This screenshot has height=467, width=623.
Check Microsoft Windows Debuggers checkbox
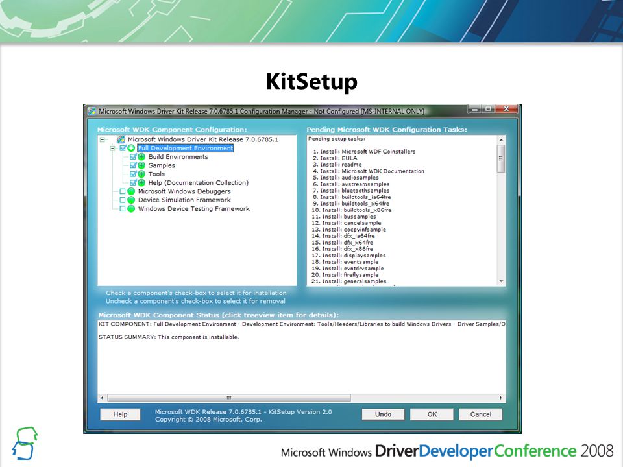(123, 191)
